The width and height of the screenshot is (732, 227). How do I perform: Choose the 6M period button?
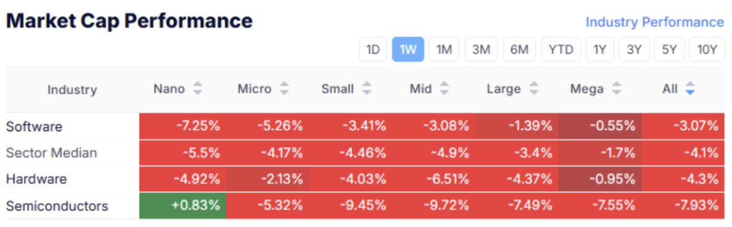click(x=519, y=49)
